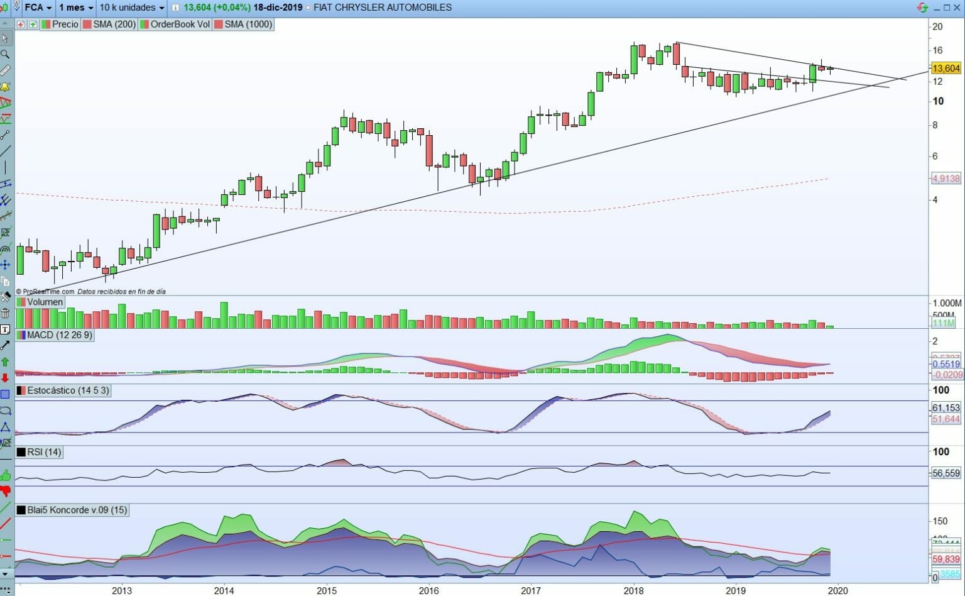965x596 pixels.
Task: Open the Blai5 Koncorde v.09 label
Action: (72, 510)
